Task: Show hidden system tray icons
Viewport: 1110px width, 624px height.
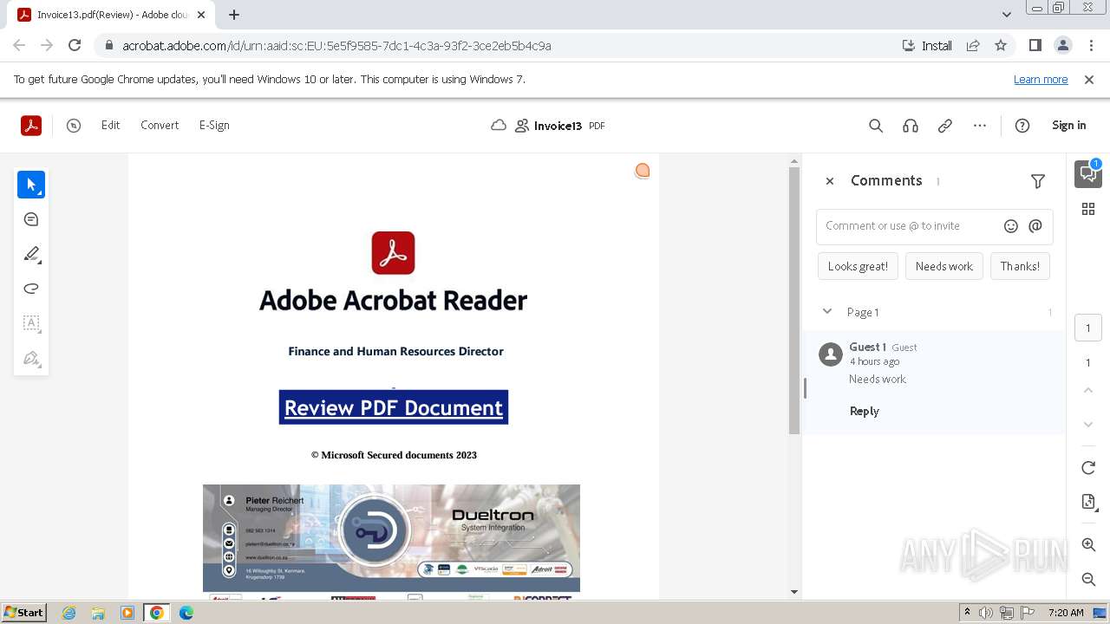Action: [x=967, y=613]
